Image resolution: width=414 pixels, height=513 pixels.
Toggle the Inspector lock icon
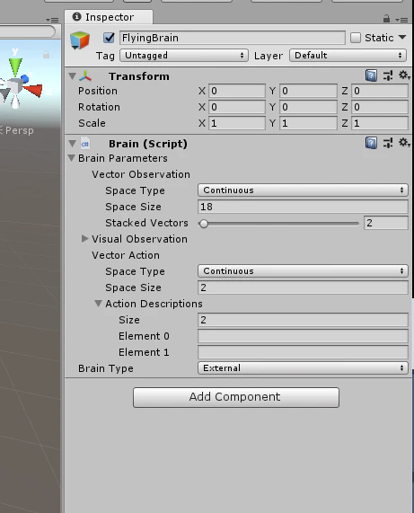click(386, 19)
